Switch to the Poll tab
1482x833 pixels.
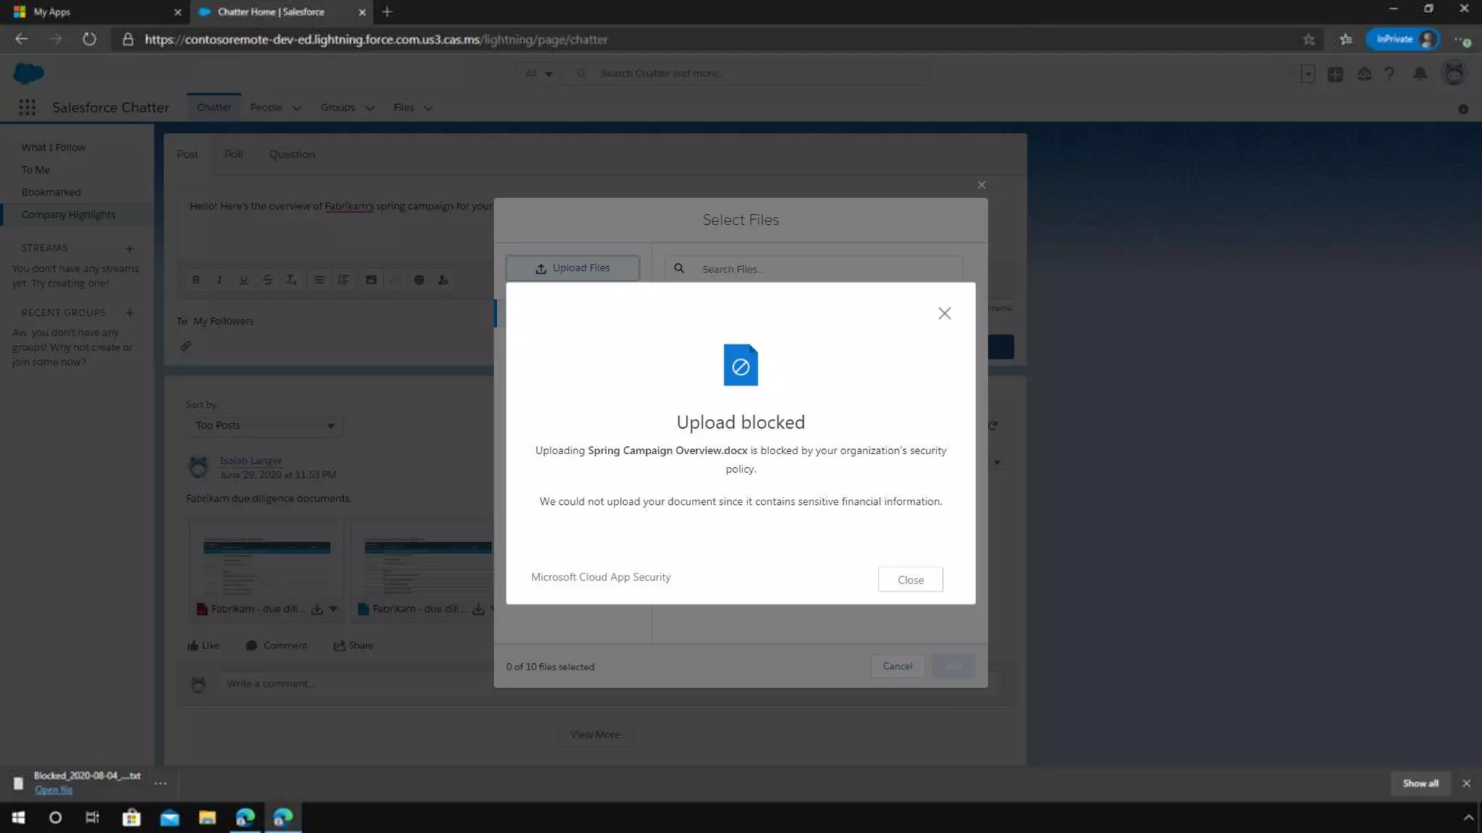[233, 154]
